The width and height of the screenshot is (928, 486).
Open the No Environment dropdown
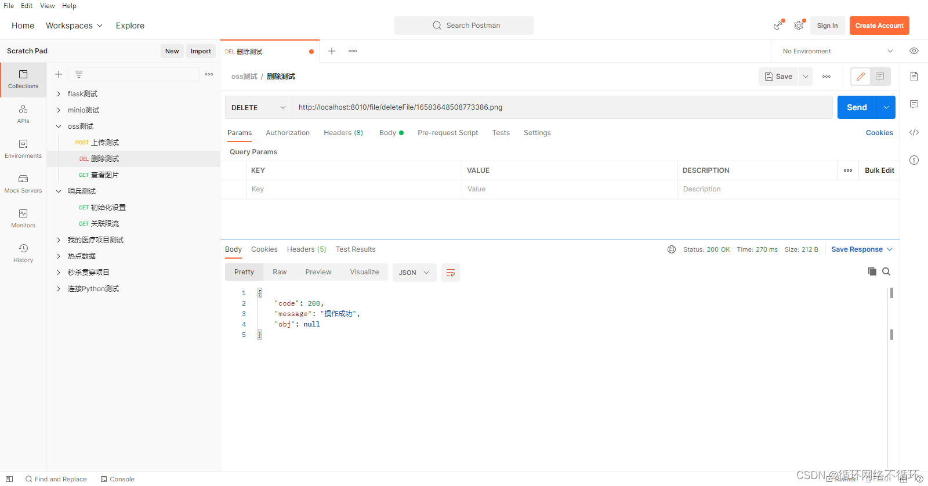tap(837, 51)
